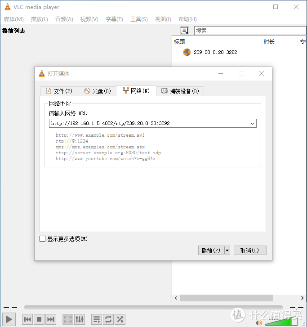
Task: Click the playlist horizontal scrollbar thumb
Action: (x=226, y=298)
